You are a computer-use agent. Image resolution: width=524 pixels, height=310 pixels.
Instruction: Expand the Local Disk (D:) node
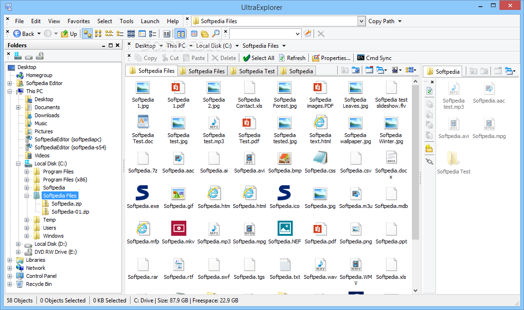[18, 244]
